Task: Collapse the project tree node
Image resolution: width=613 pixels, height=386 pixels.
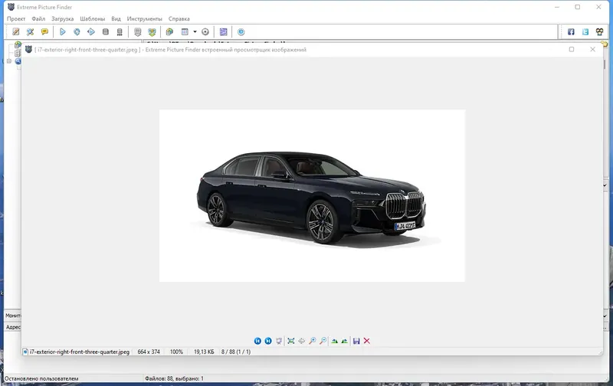Action: tap(8, 61)
